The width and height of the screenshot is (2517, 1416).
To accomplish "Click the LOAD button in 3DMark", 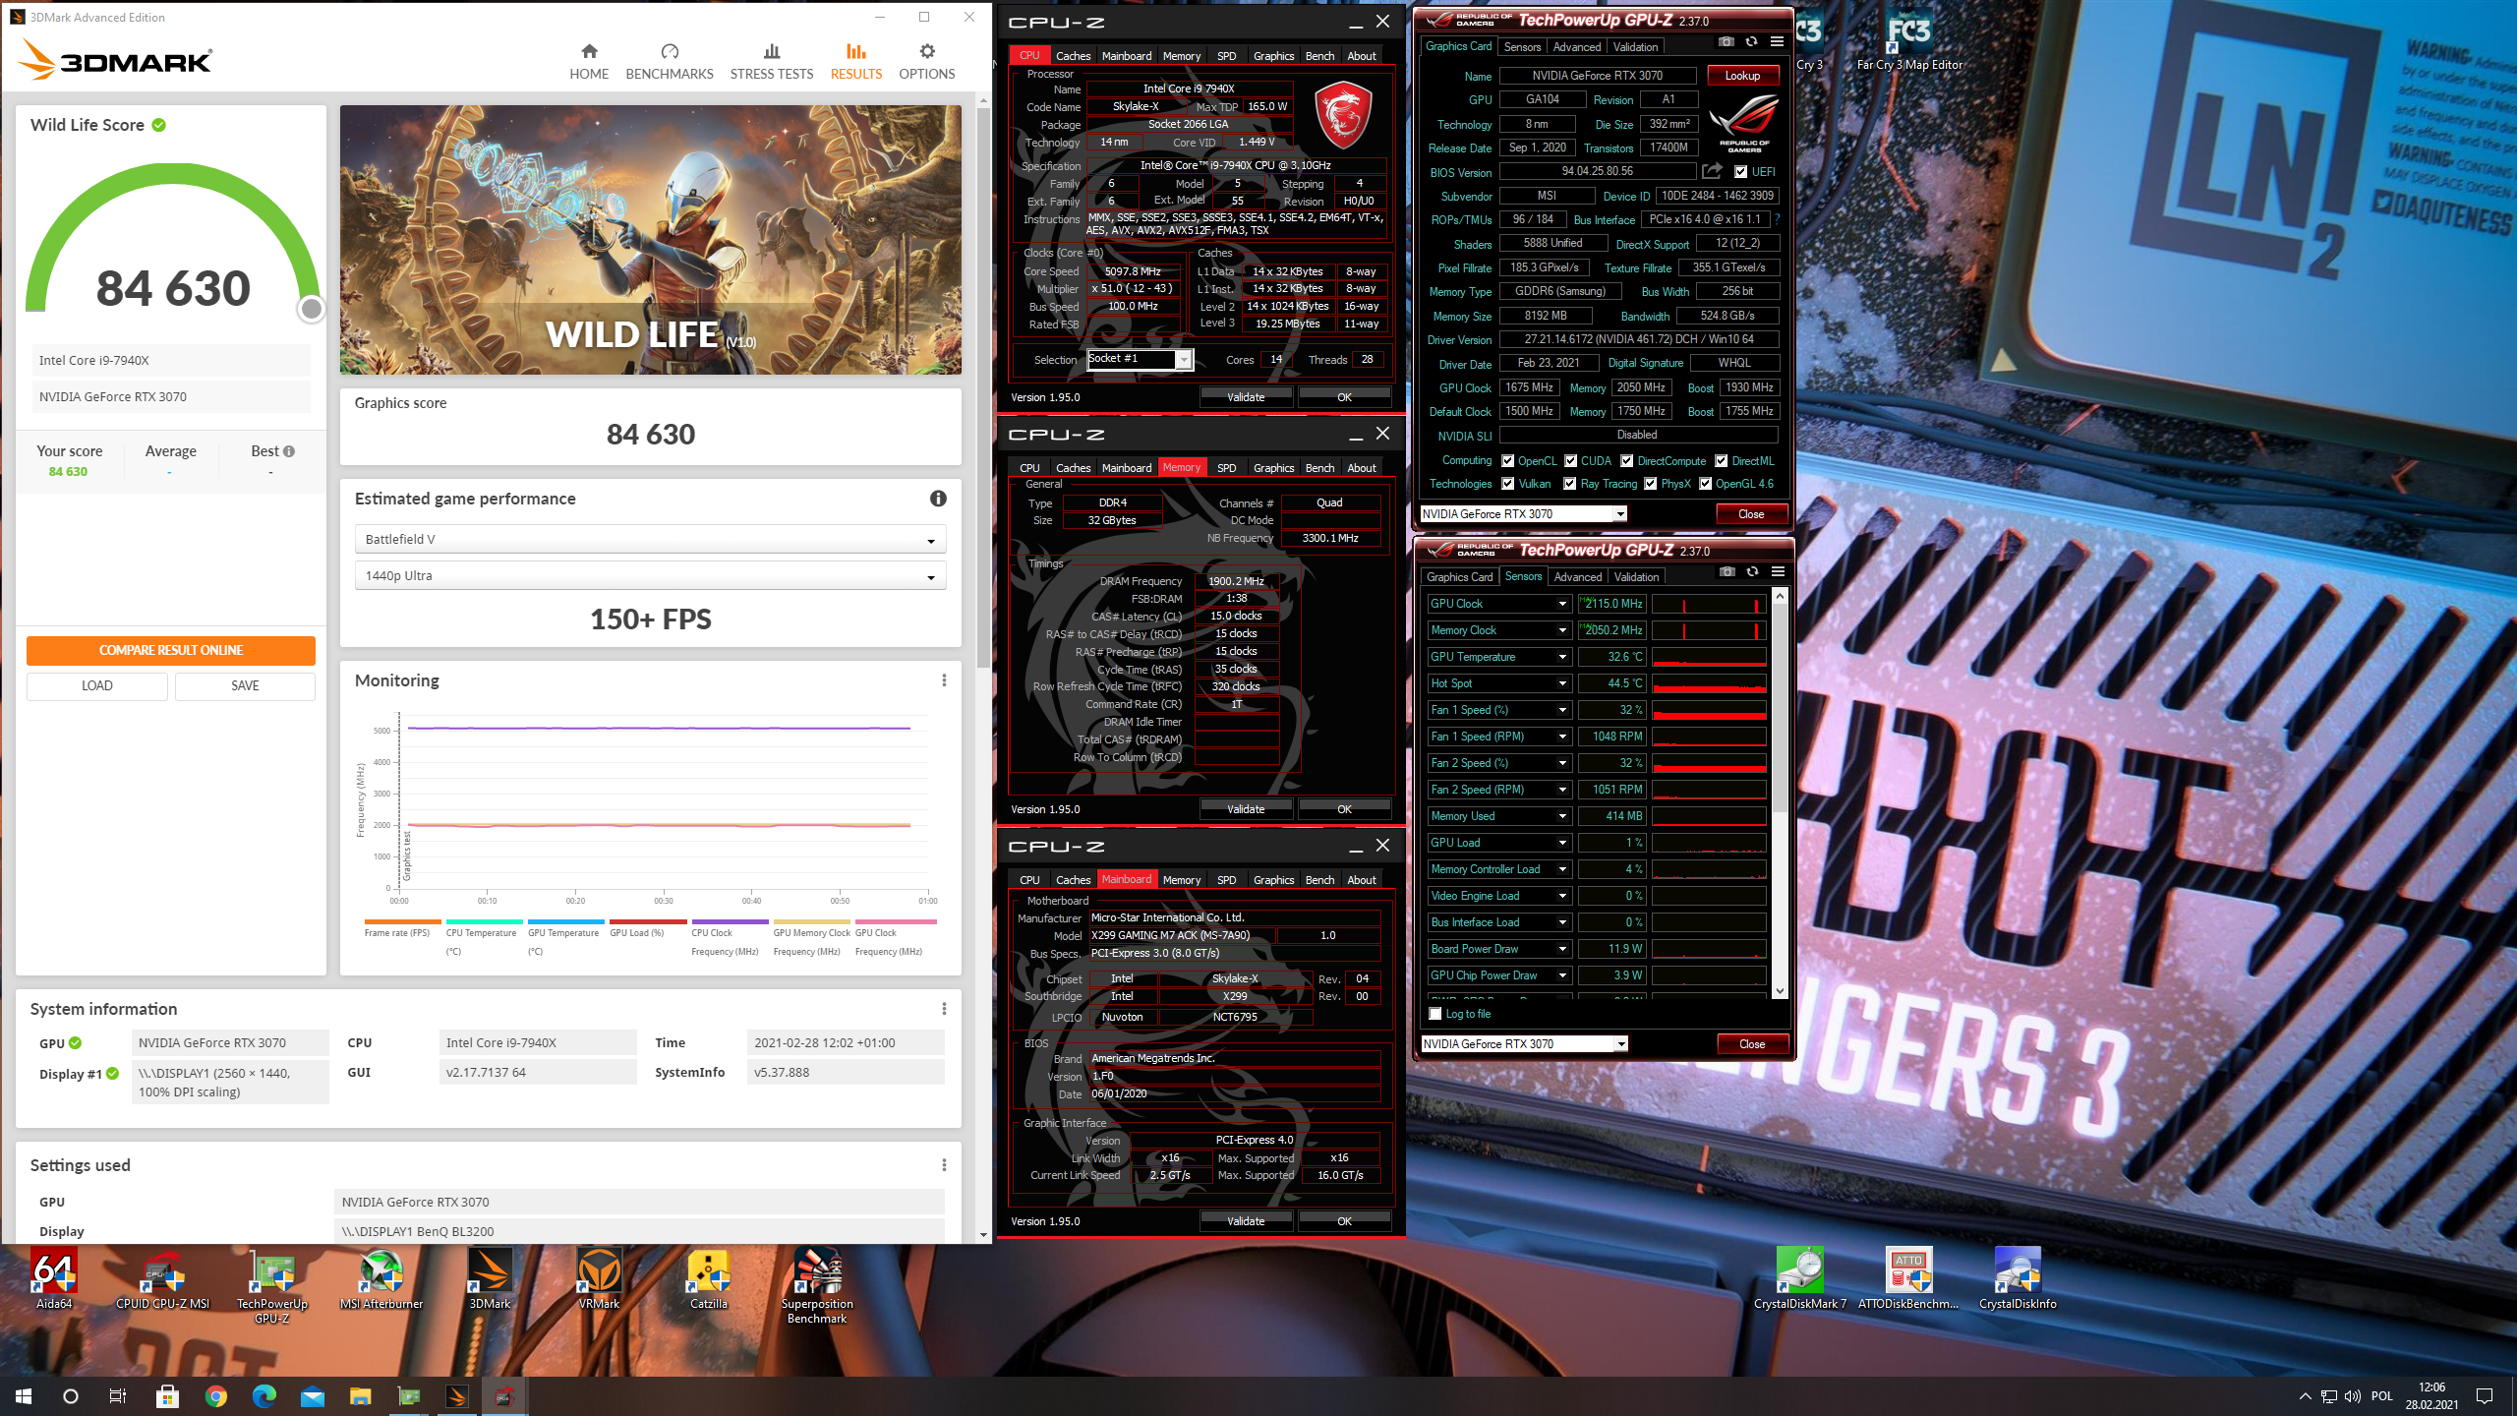I will (96, 685).
